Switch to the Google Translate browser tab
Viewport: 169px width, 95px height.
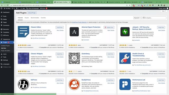[x=150, y=2]
